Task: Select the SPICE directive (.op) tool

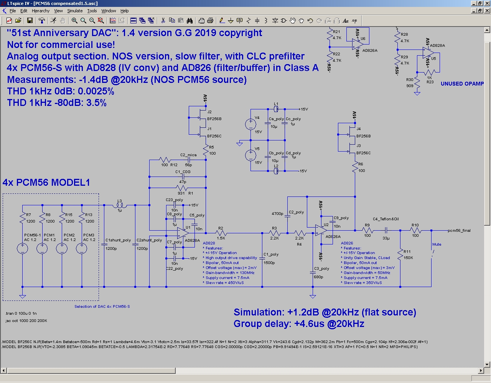Action: (354, 20)
